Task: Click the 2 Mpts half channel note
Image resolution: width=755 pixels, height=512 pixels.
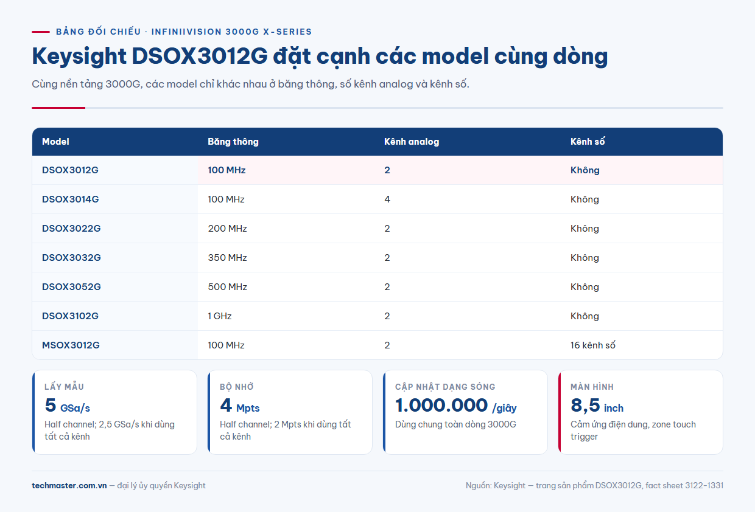Action: [285, 431]
